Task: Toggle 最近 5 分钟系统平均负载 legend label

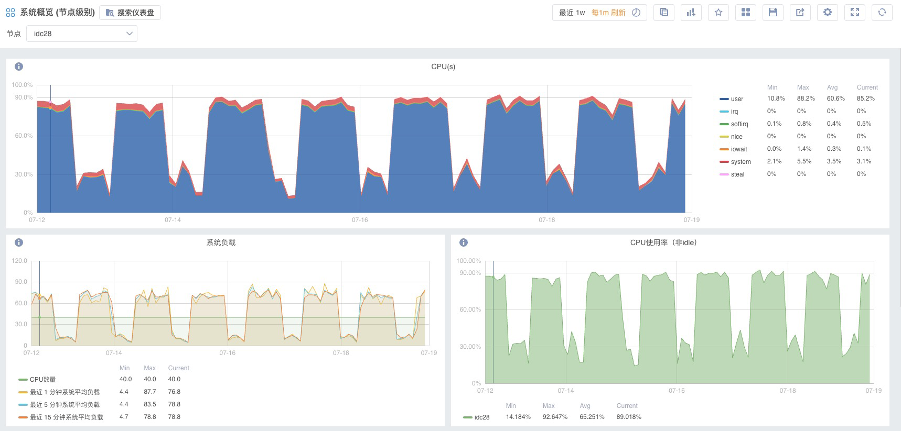Action: 65,405
